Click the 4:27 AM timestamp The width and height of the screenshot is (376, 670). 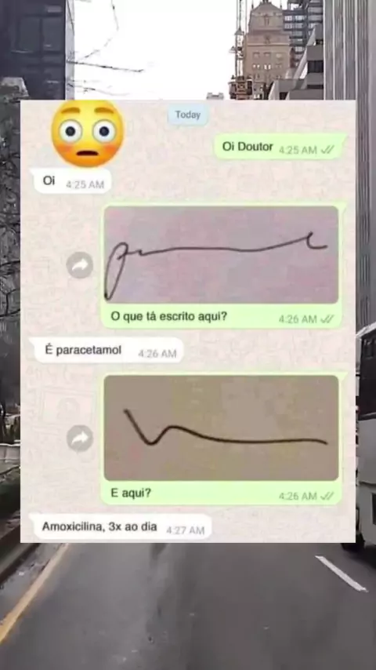click(185, 530)
